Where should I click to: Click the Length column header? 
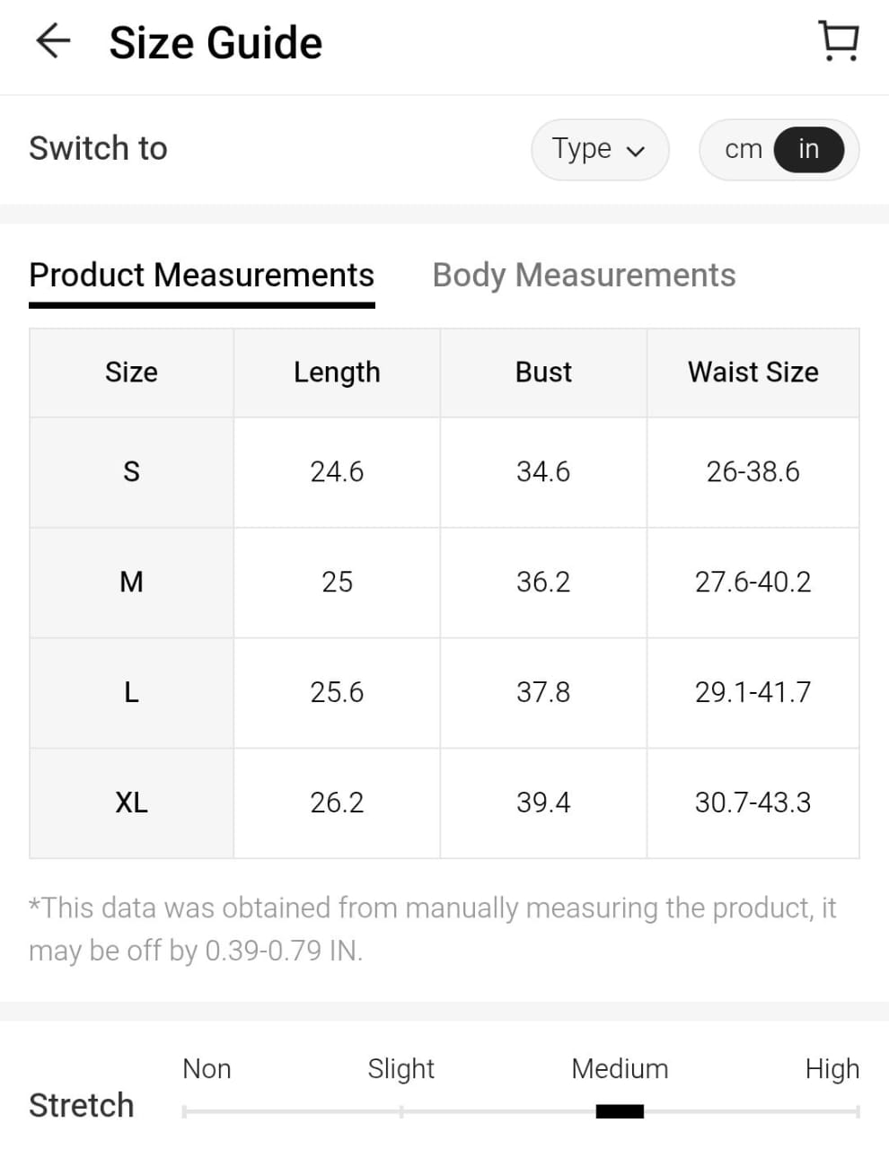[x=337, y=372]
